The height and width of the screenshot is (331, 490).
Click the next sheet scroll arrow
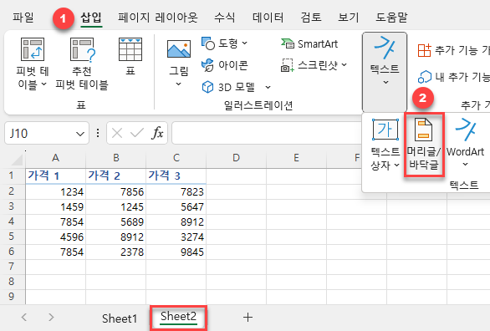point(51,318)
